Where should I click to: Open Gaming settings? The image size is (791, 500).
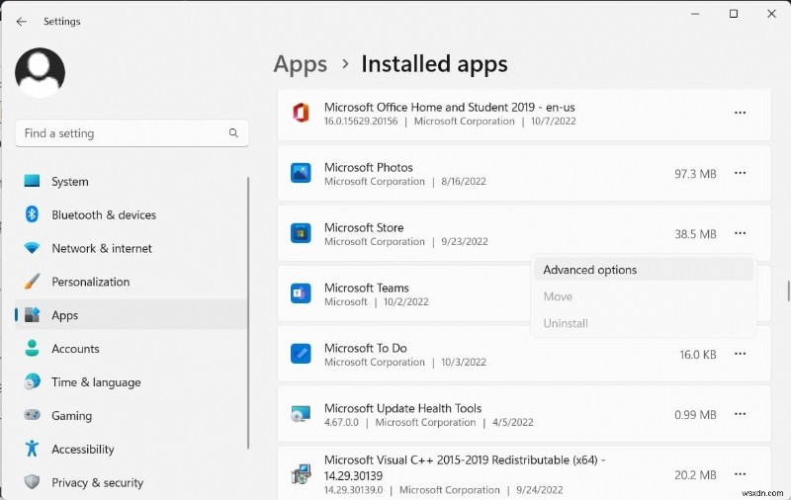pos(132,416)
